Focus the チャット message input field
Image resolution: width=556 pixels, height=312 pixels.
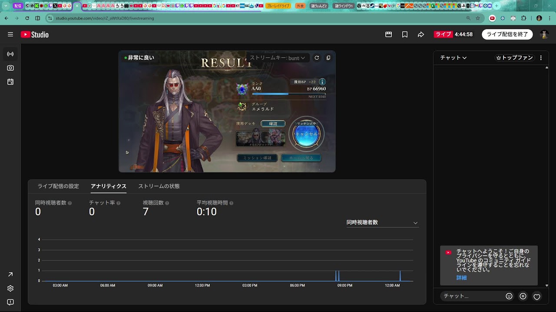tap(473, 296)
